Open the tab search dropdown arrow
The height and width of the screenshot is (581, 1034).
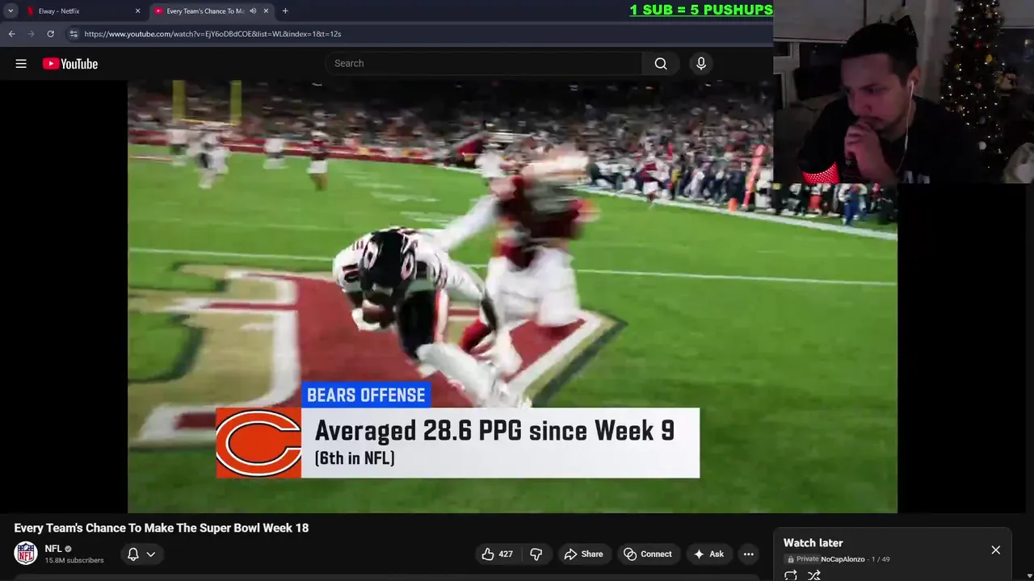click(11, 11)
